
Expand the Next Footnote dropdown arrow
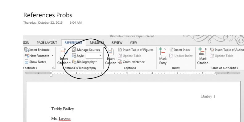pyautogui.click(x=52, y=56)
